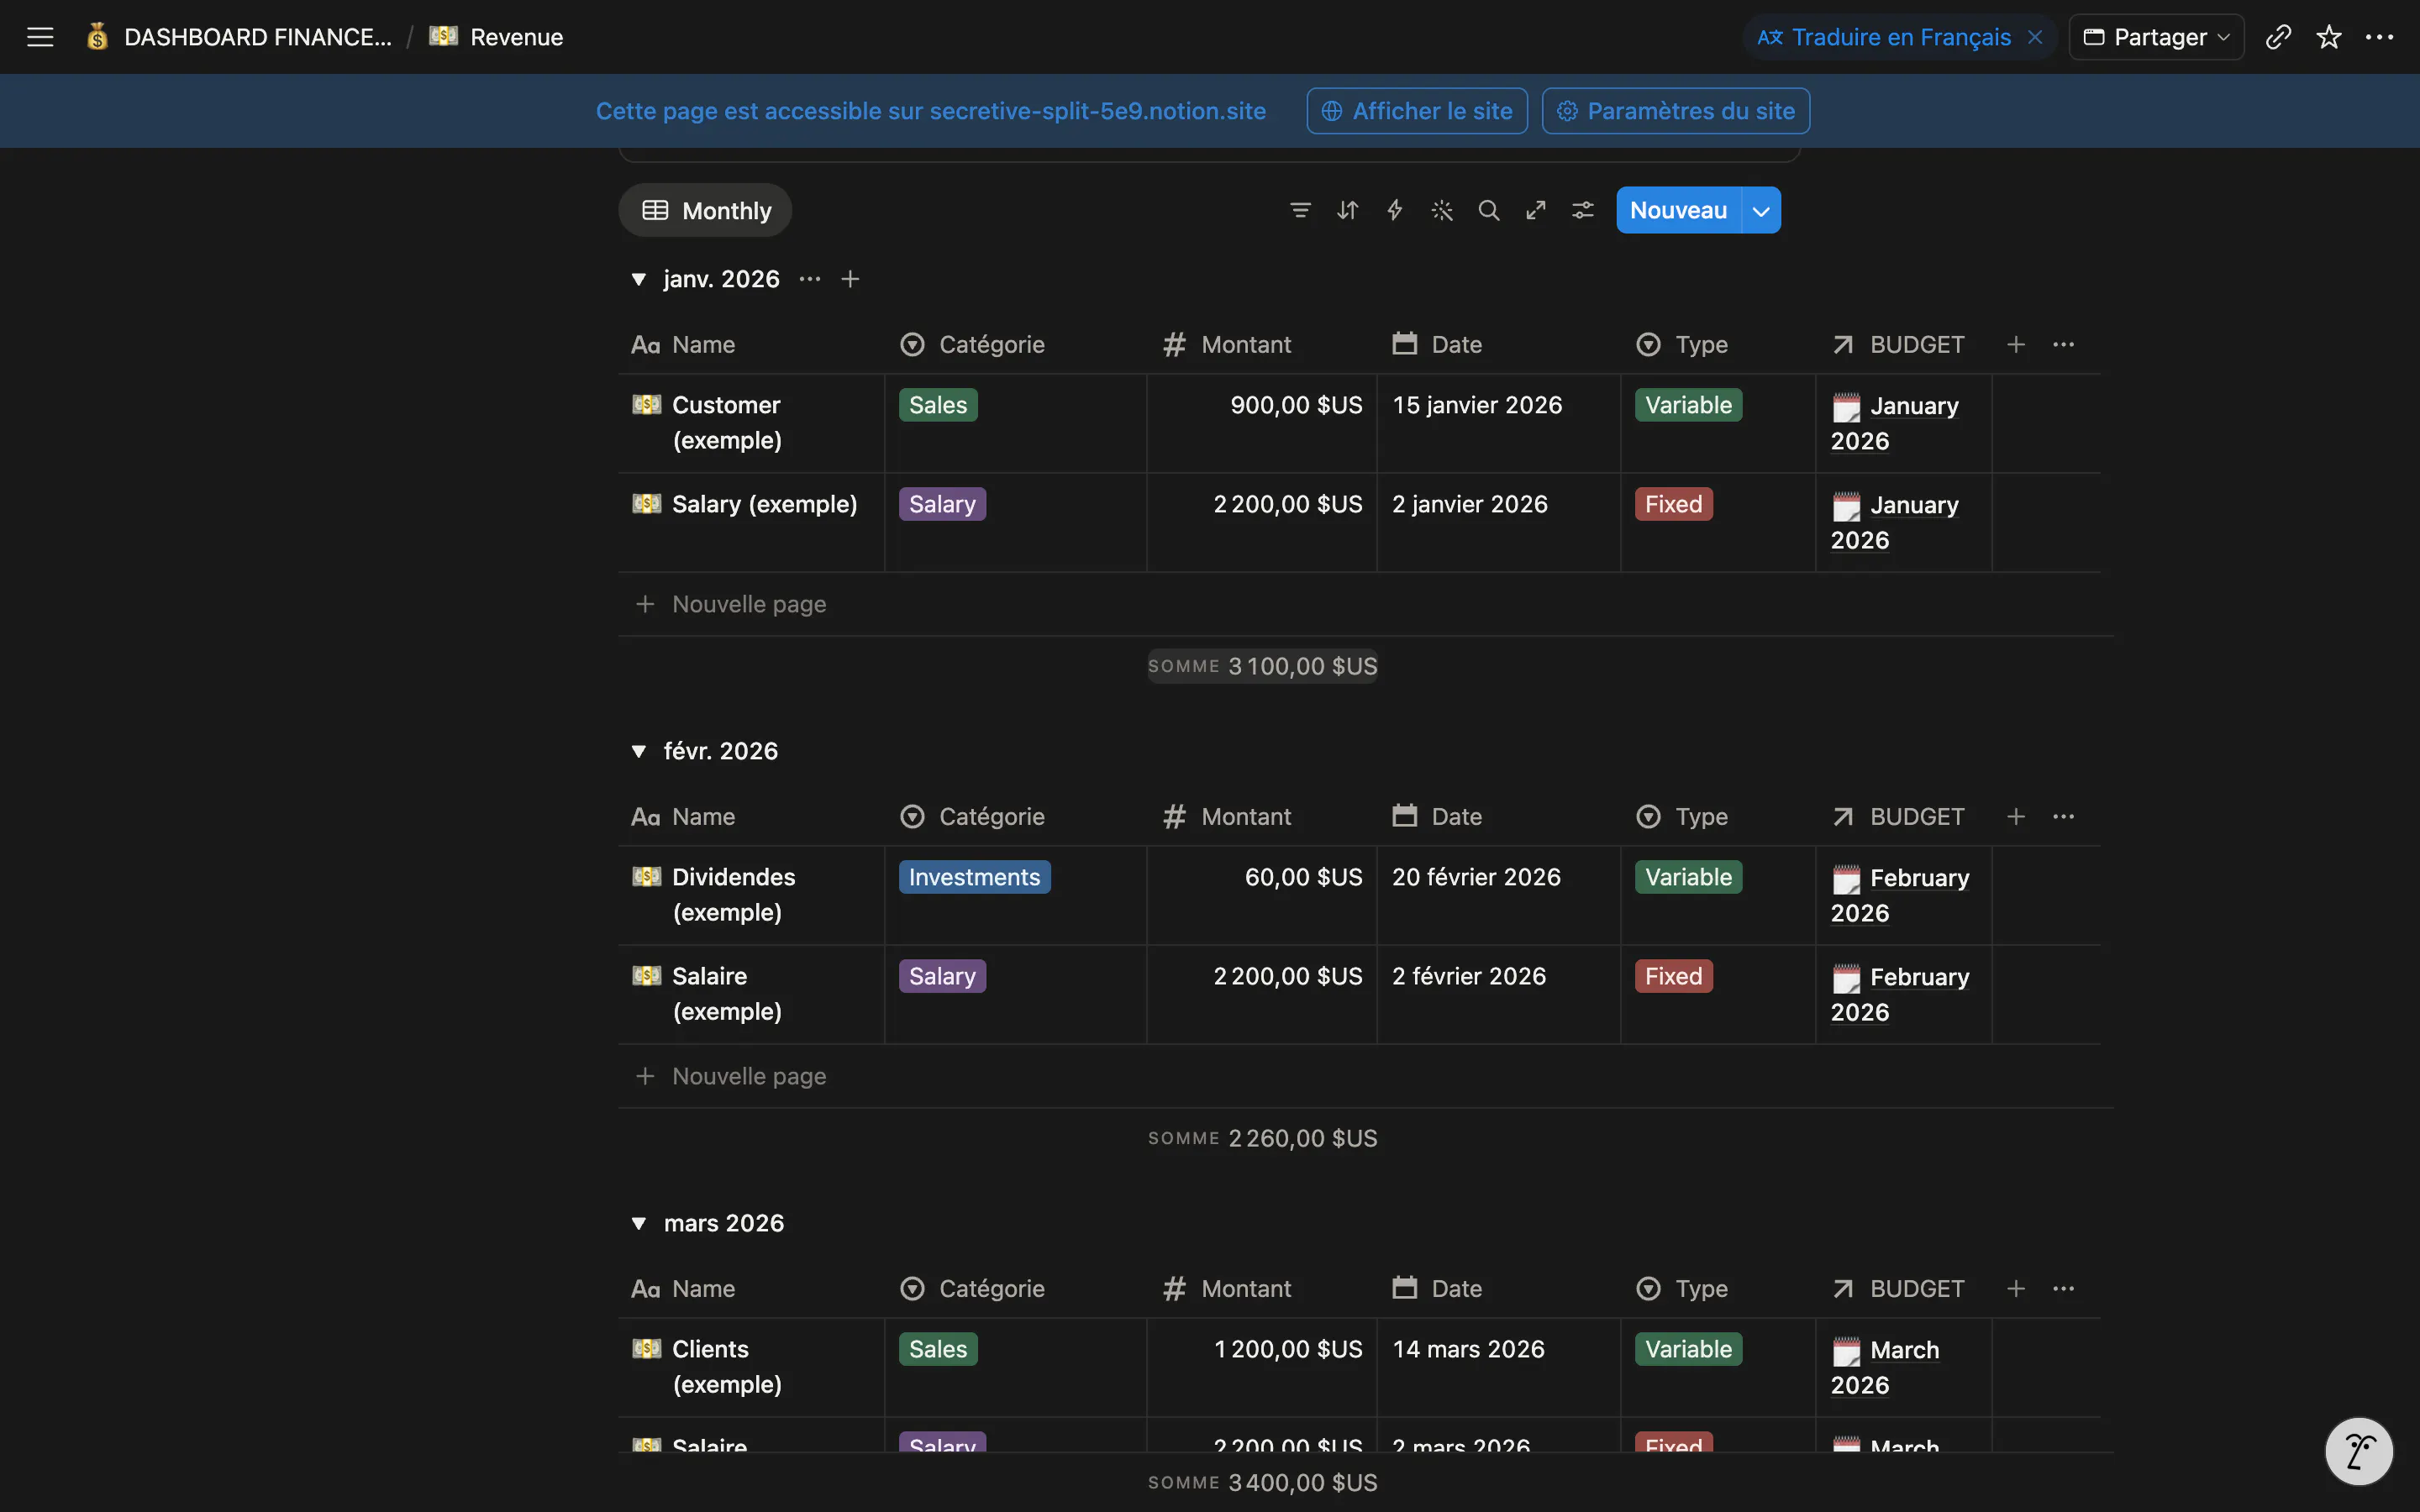Select the blue Investments tag
This screenshot has width=2420, height=1512.
(974, 876)
